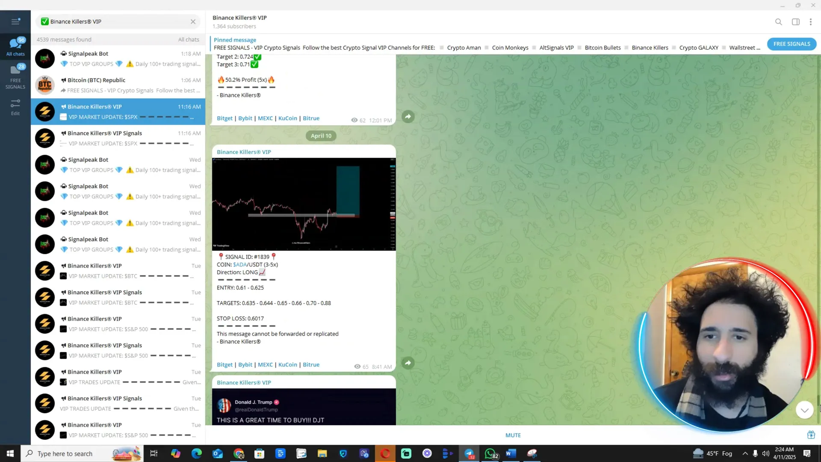Open the Bybit link in ADA signal message
This screenshot has width=821, height=462.
point(245,364)
